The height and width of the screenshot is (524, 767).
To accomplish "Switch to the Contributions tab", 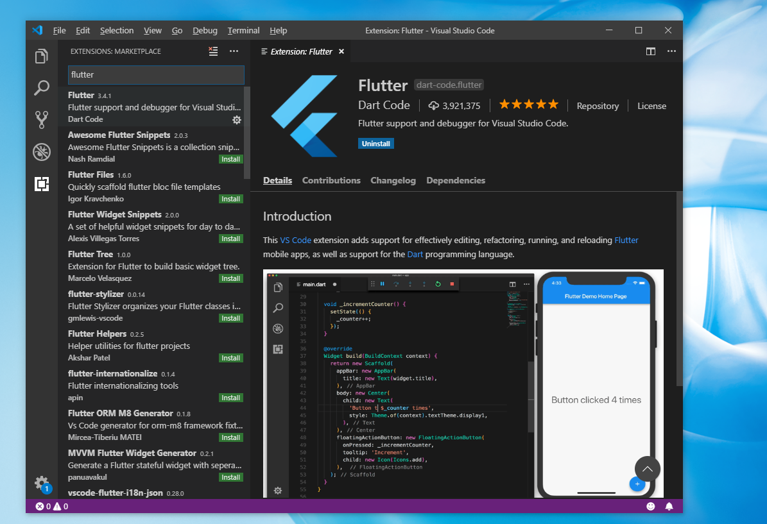I will tap(331, 180).
